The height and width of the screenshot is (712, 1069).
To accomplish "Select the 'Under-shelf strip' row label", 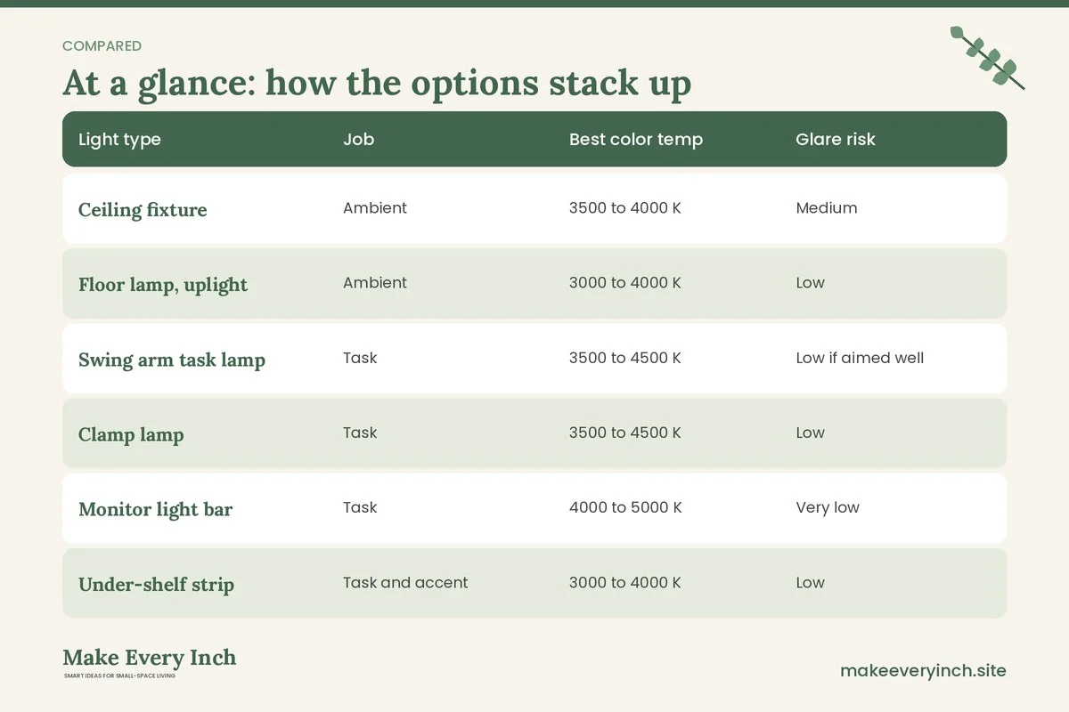I will (156, 585).
